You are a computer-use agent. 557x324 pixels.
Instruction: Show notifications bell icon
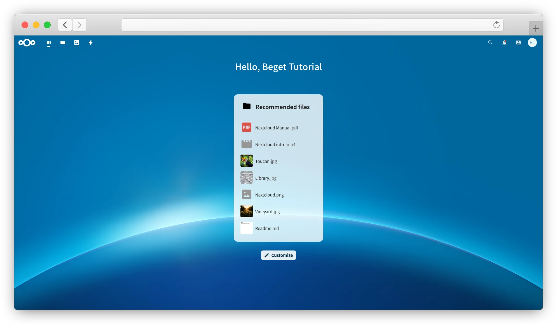tap(504, 43)
